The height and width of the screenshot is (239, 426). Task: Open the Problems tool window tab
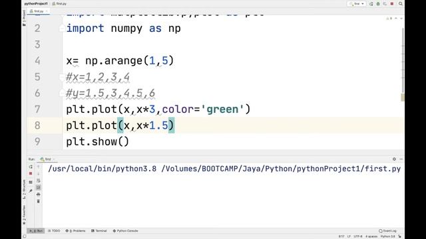point(75,231)
